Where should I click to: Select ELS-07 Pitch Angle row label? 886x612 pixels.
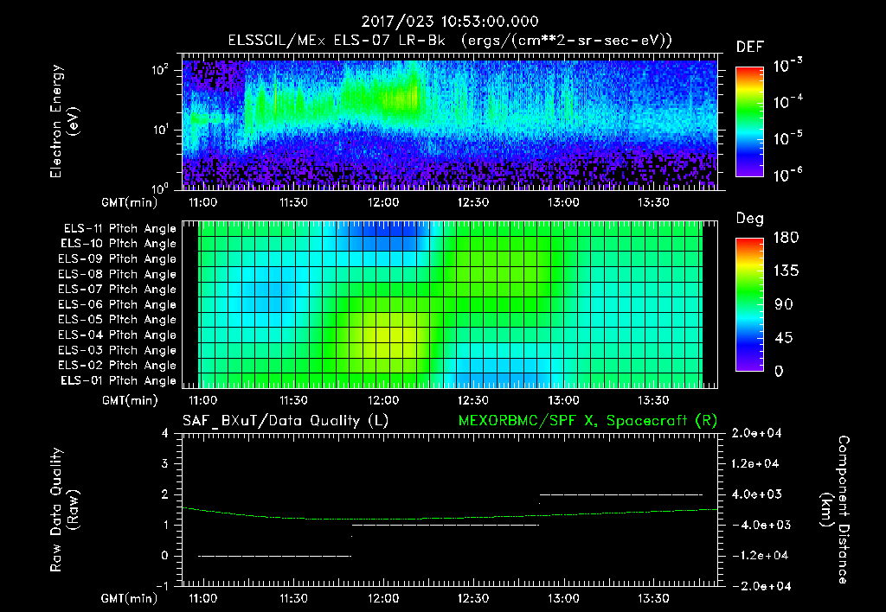point(117,289)
